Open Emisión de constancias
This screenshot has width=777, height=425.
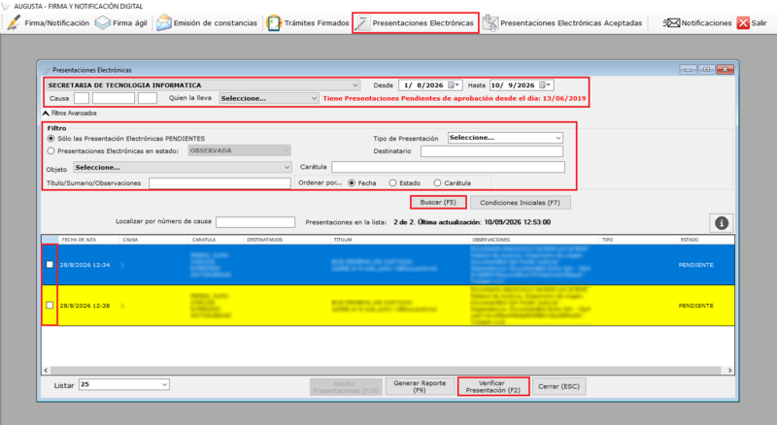[x=207, y=22]
